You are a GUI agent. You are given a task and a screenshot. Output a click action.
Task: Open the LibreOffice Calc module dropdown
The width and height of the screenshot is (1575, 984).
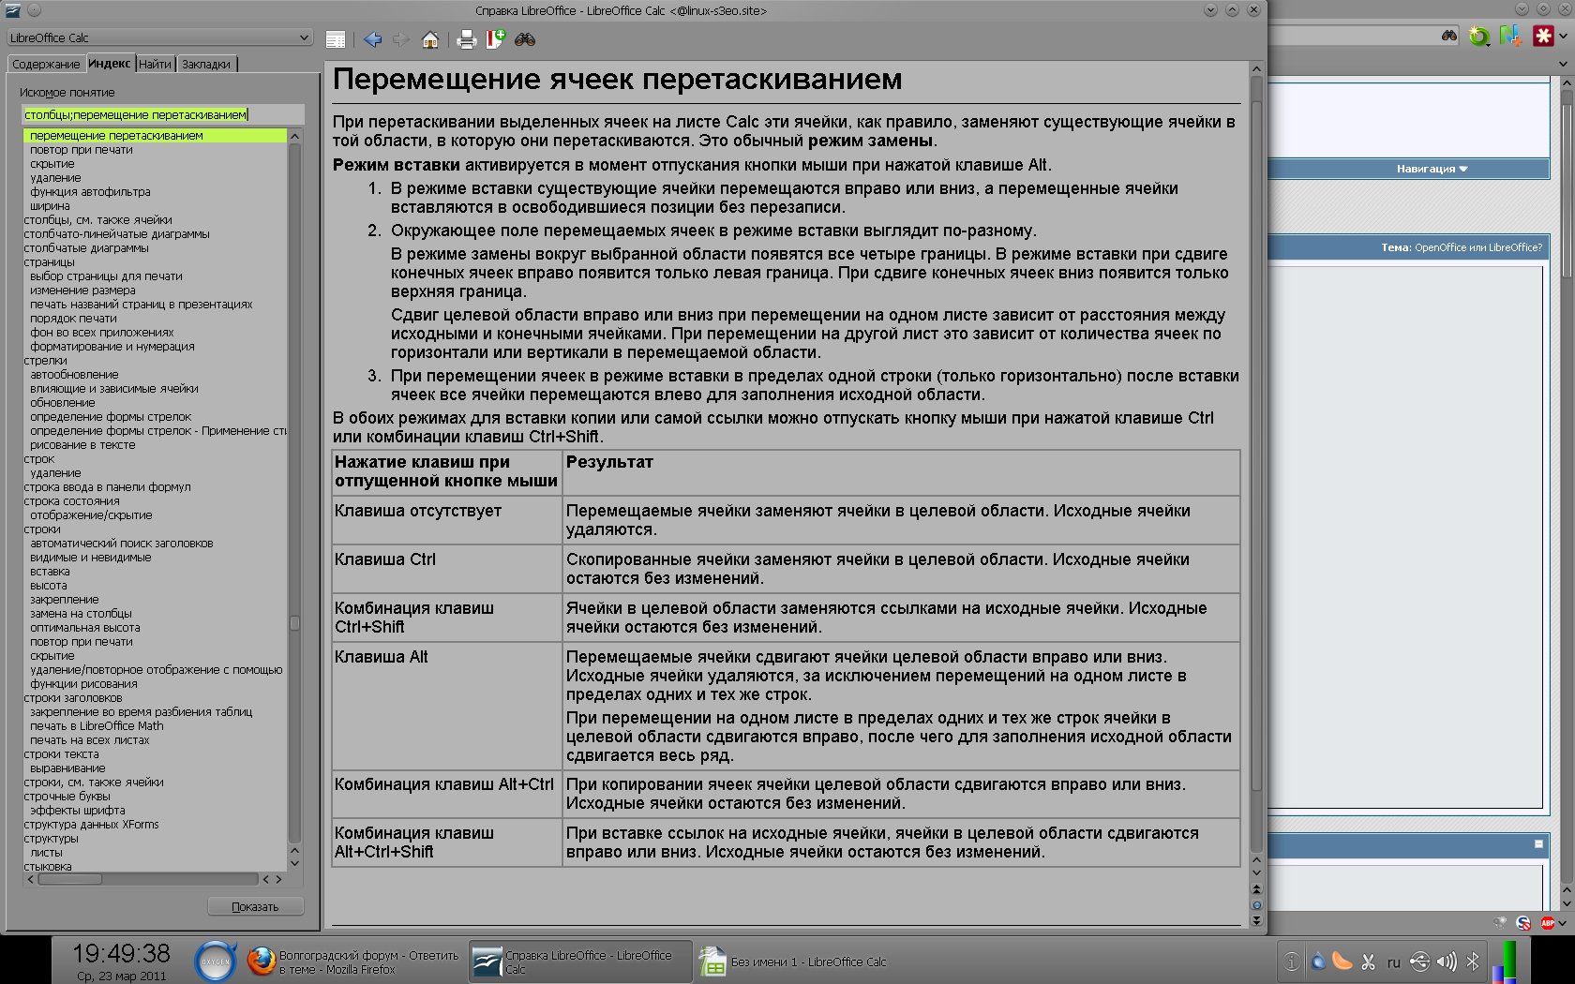pos(159,37)
